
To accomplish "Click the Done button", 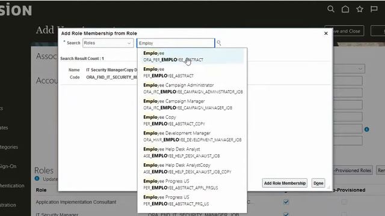I will click(x=318, y=183).
